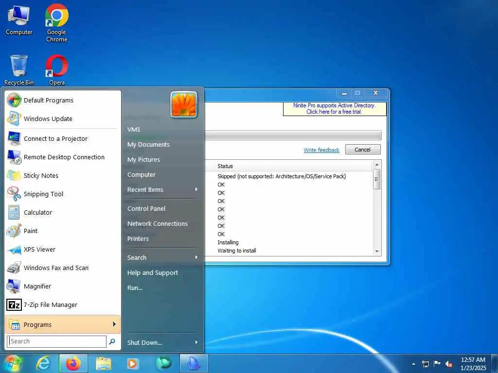Focus the Start menu Search box
This screenshot has height=373, width=498.
56,341
